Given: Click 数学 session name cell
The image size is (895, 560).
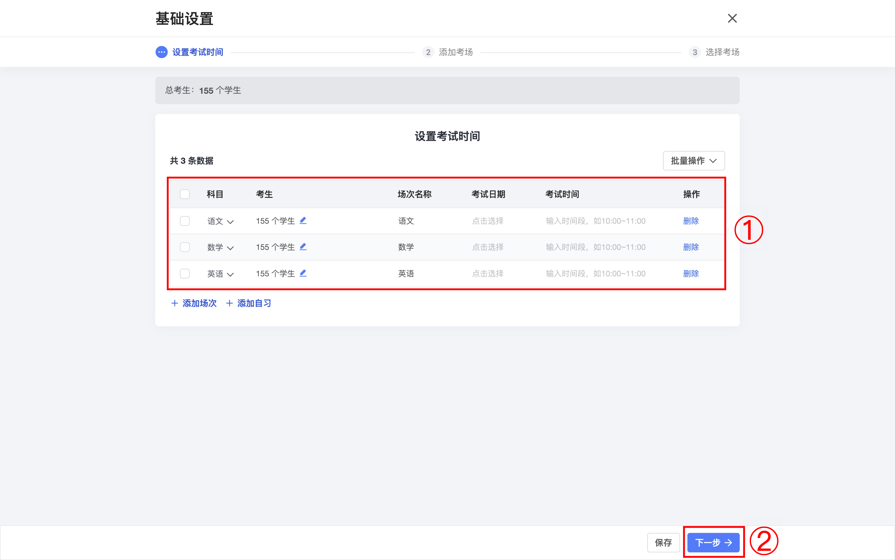Looking at the screenshot, I should click(x=406, y=247).
